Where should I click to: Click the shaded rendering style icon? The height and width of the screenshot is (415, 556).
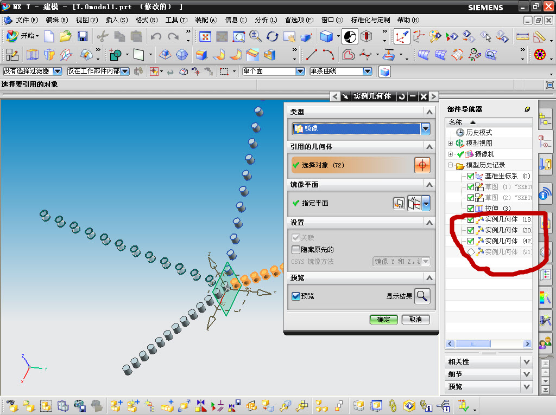point(326,36)
